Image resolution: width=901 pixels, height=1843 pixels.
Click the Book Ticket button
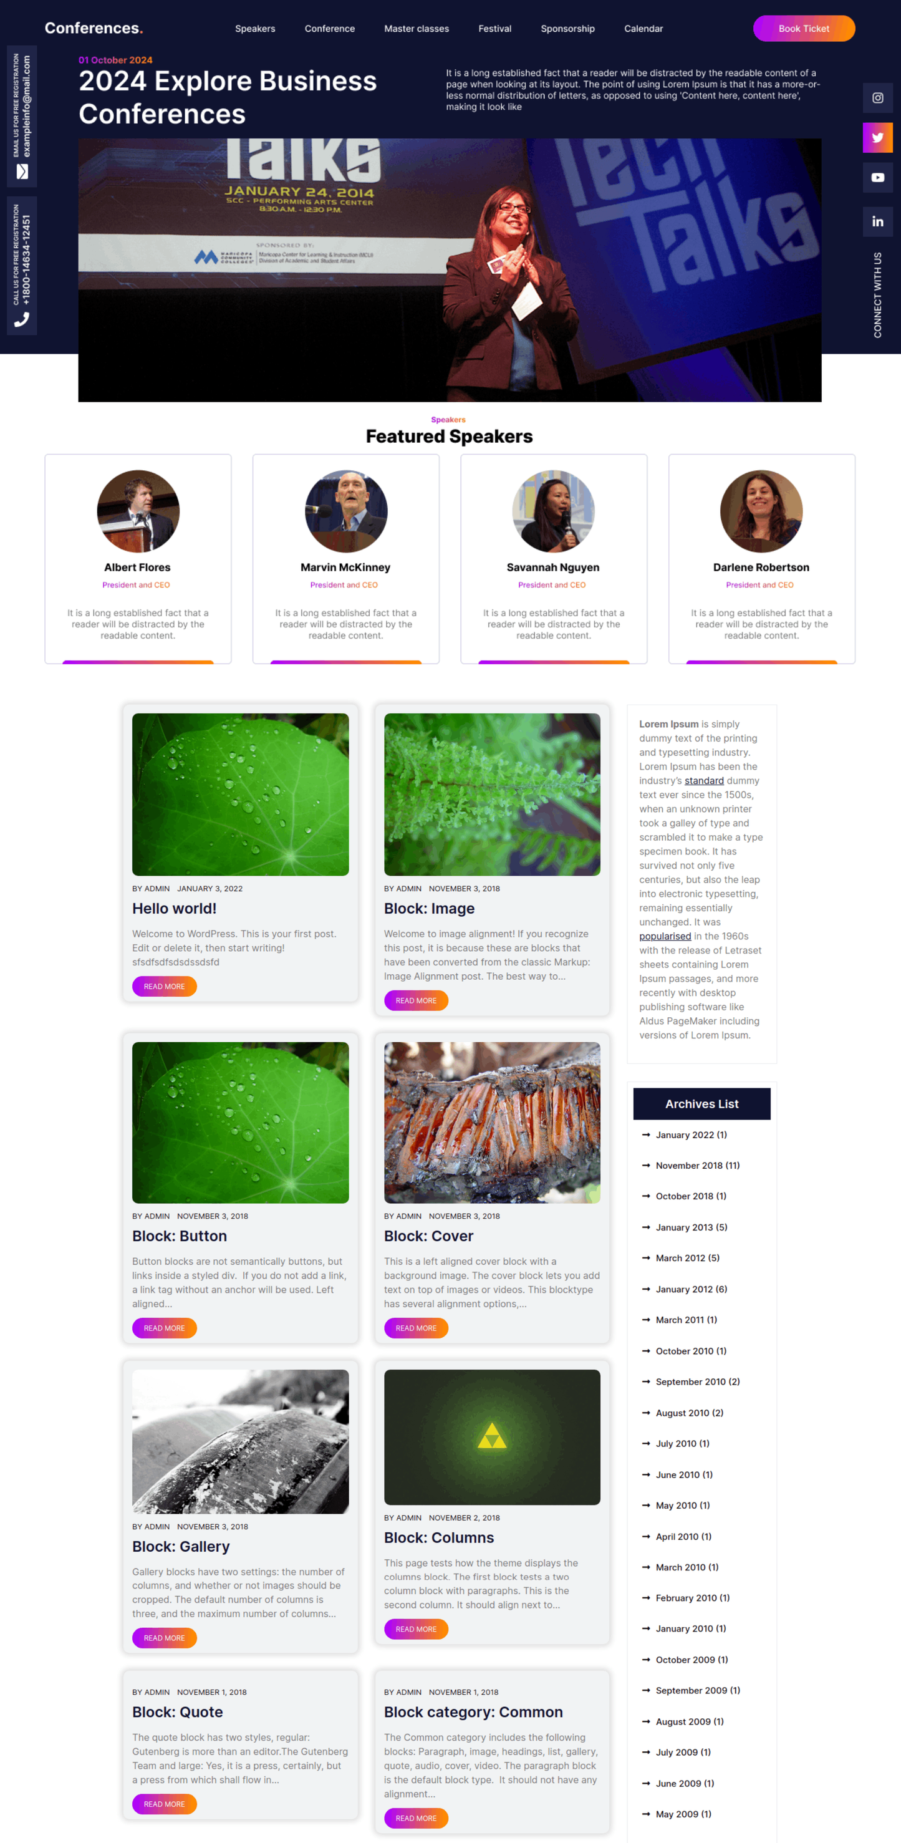[804, 29]
